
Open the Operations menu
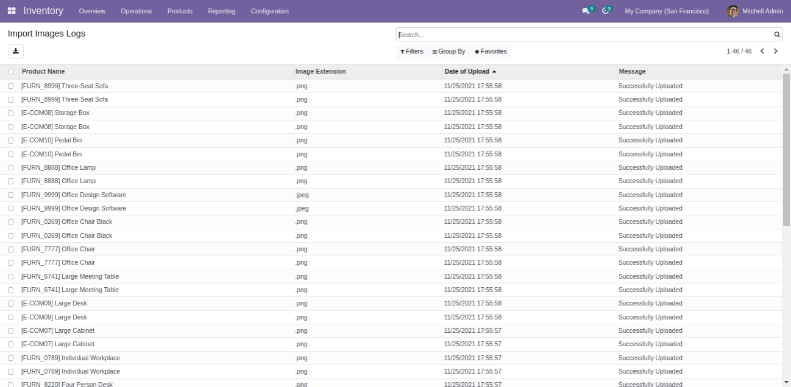(x=136, y=11)
